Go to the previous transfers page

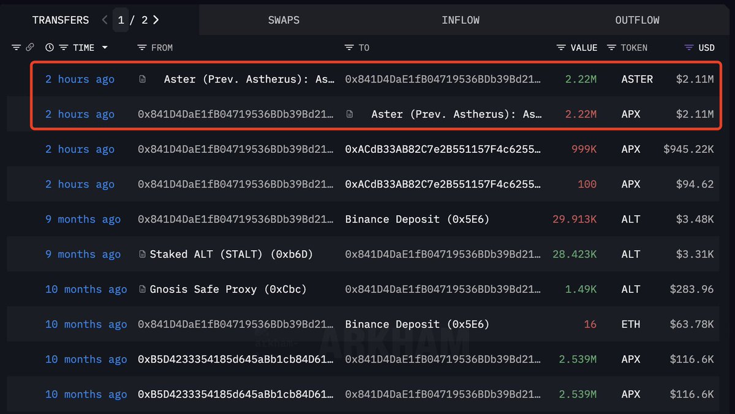pyautogui.click(x=105, y=20)
